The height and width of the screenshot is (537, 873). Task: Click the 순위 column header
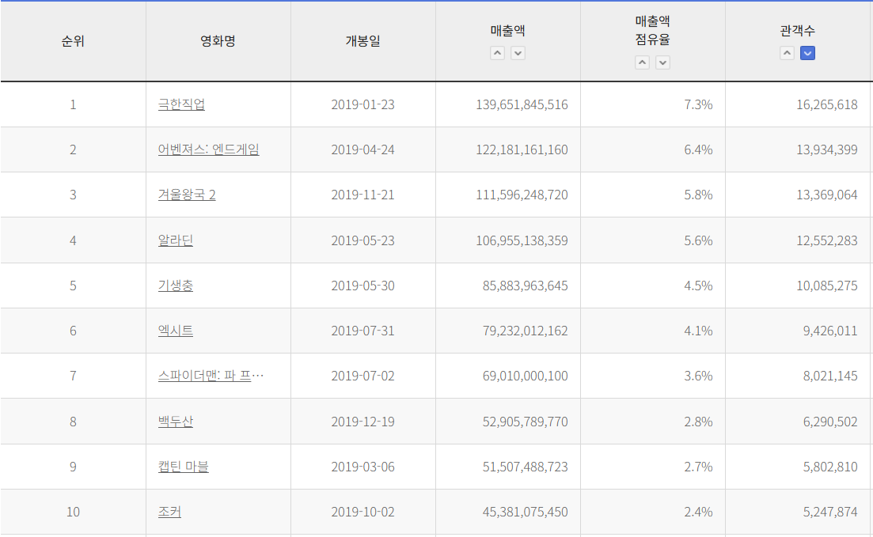point(73,41)
